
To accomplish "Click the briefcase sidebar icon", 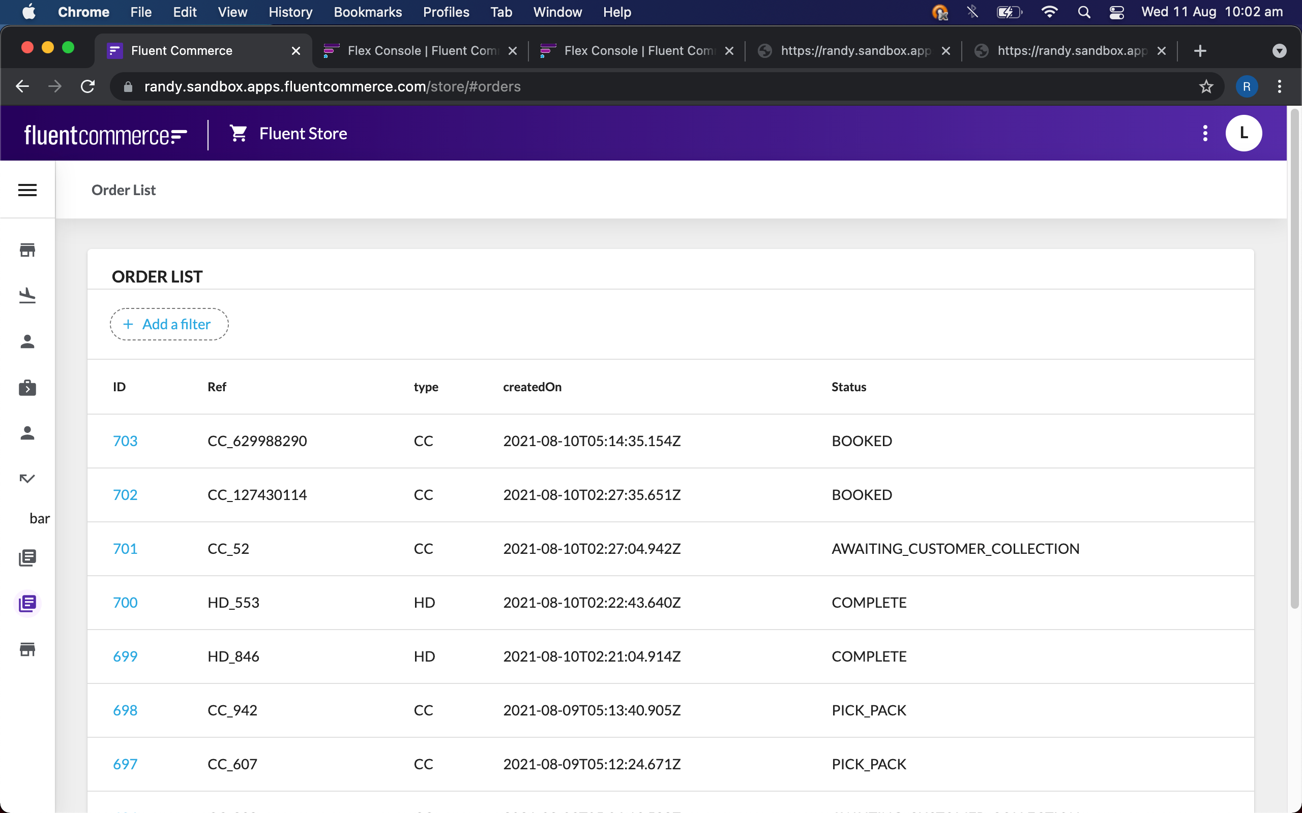I will pyautogui.click(x=27, y=388).
